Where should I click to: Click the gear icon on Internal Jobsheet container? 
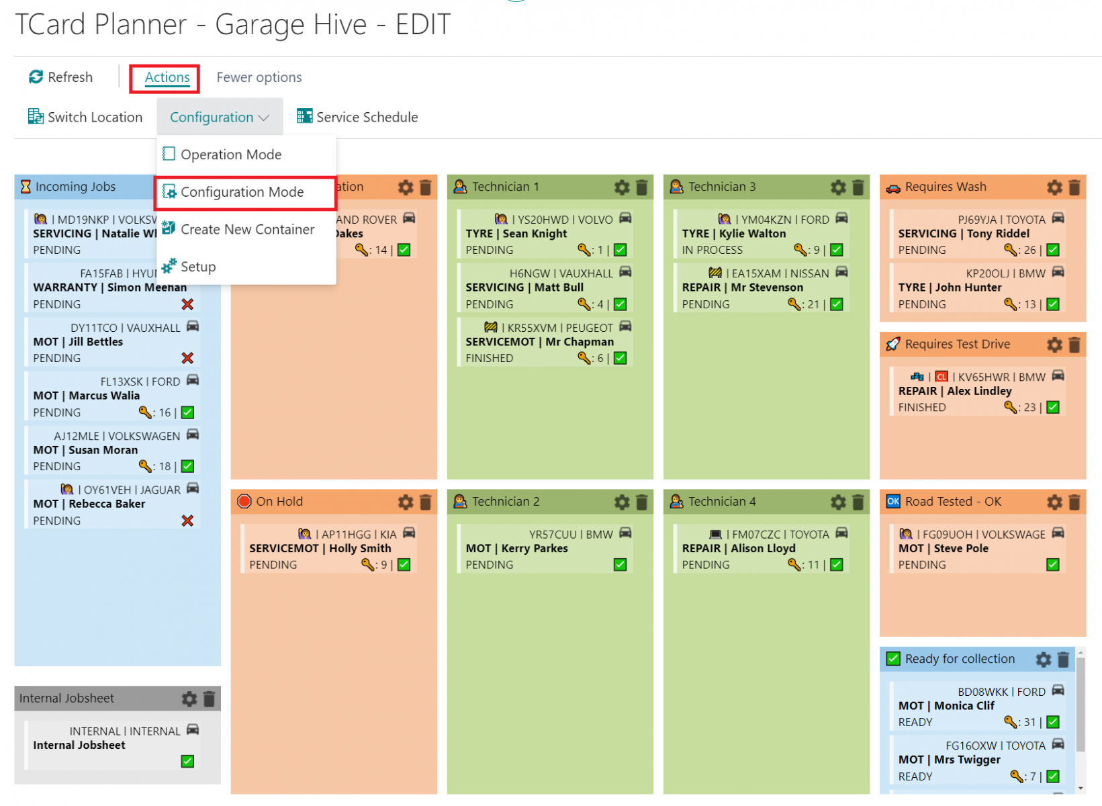(x=189, y=699)
